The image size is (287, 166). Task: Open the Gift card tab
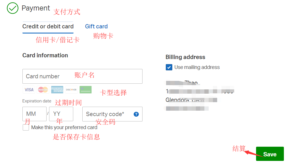tap(96, 26)
